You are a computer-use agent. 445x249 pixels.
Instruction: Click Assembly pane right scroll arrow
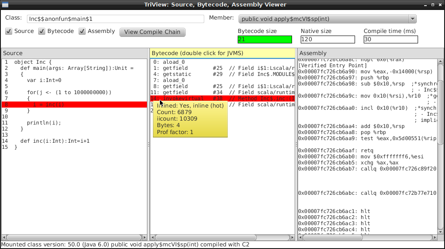click(x=435, y=237)
